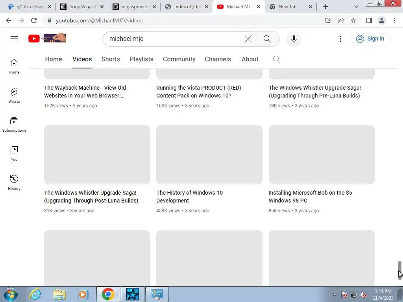Close the New Tab browser tab
Screen dimensions: 403x302
click(310, 7)
